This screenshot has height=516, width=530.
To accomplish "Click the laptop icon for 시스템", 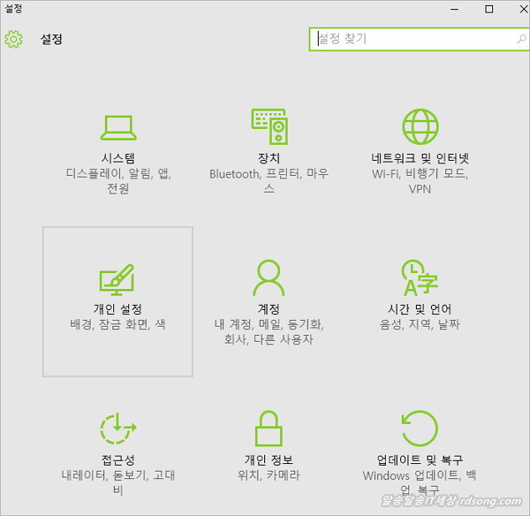I will [x=117, y=127].
